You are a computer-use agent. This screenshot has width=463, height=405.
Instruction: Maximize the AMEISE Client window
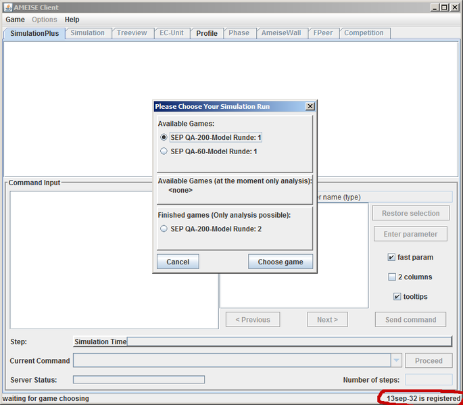[x=444, y=7]
